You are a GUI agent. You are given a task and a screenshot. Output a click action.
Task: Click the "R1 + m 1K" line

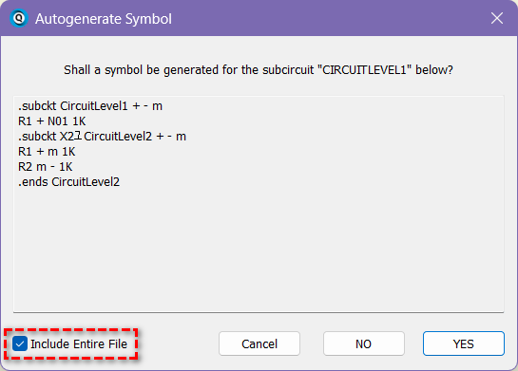[47, 152]
